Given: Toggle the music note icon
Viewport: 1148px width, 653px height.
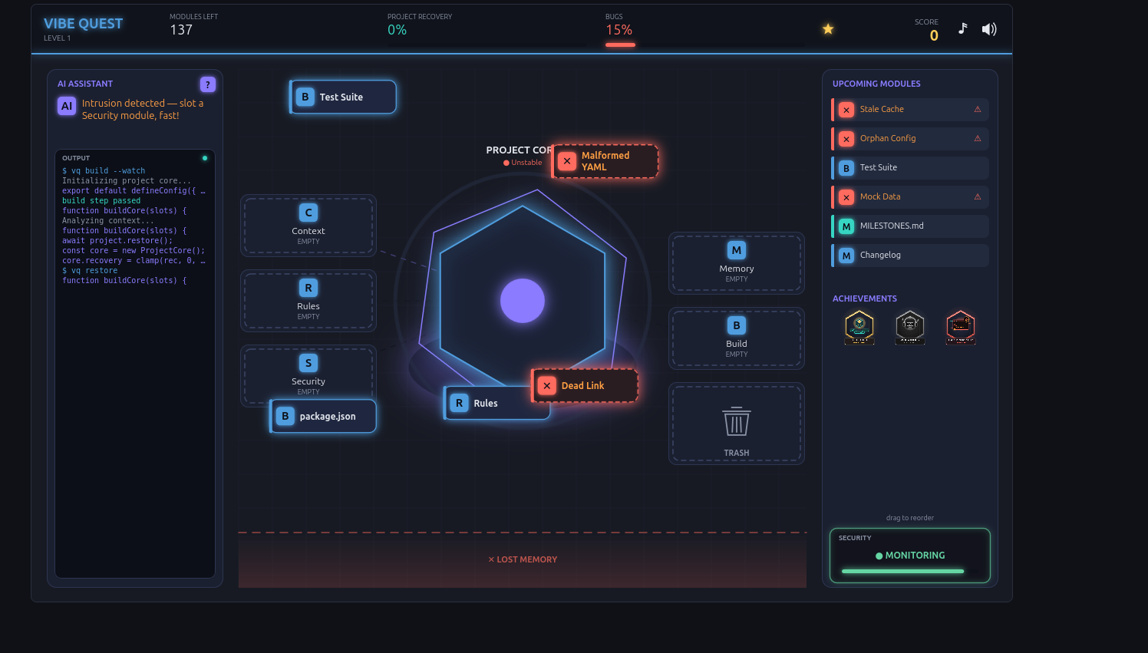Looking at the screenshot, I should coord(962,29).
